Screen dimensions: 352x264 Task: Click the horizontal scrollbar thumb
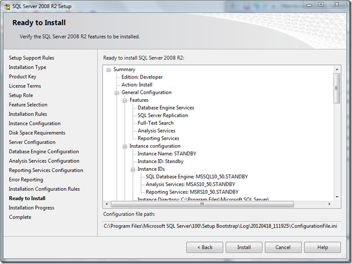pyautogui.click(x=202, y=204)
